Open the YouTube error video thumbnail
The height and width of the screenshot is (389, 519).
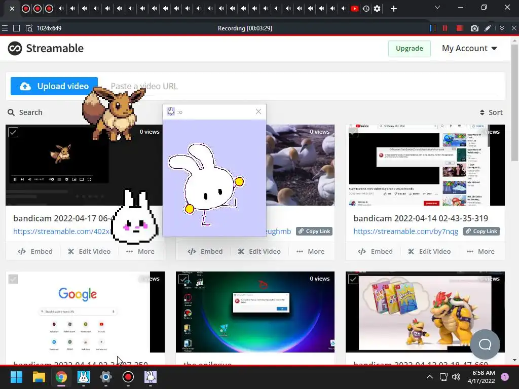coord(425,165)
